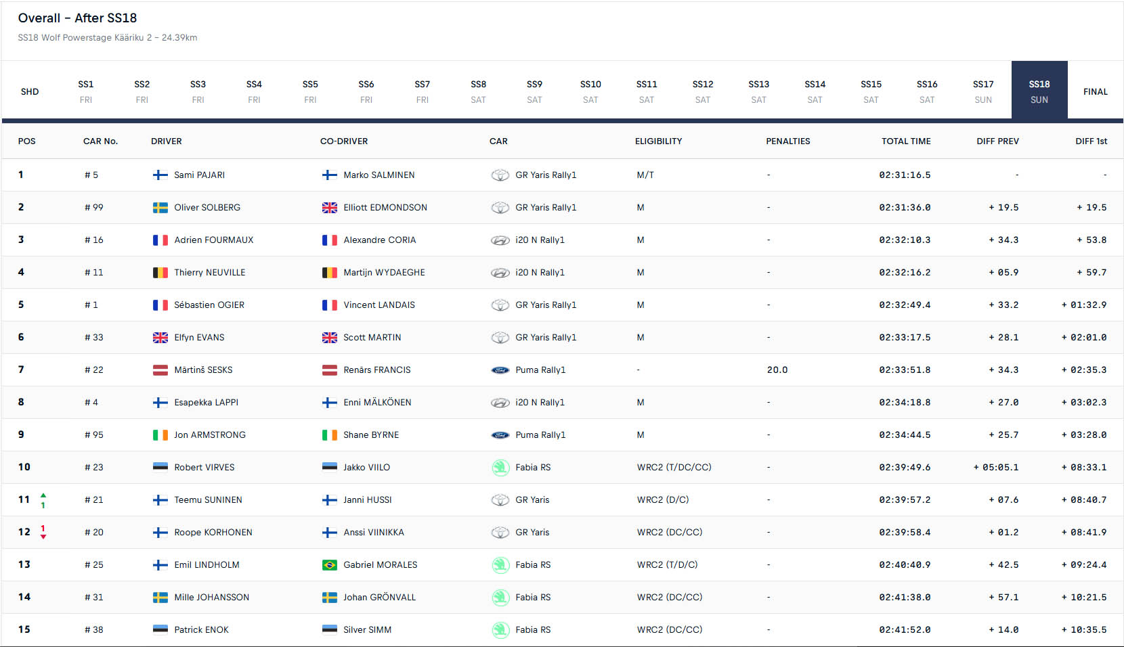Screen dimensions: 1124x647
Task: Click the TOTAL TIME column header
Action: (906, 141)
